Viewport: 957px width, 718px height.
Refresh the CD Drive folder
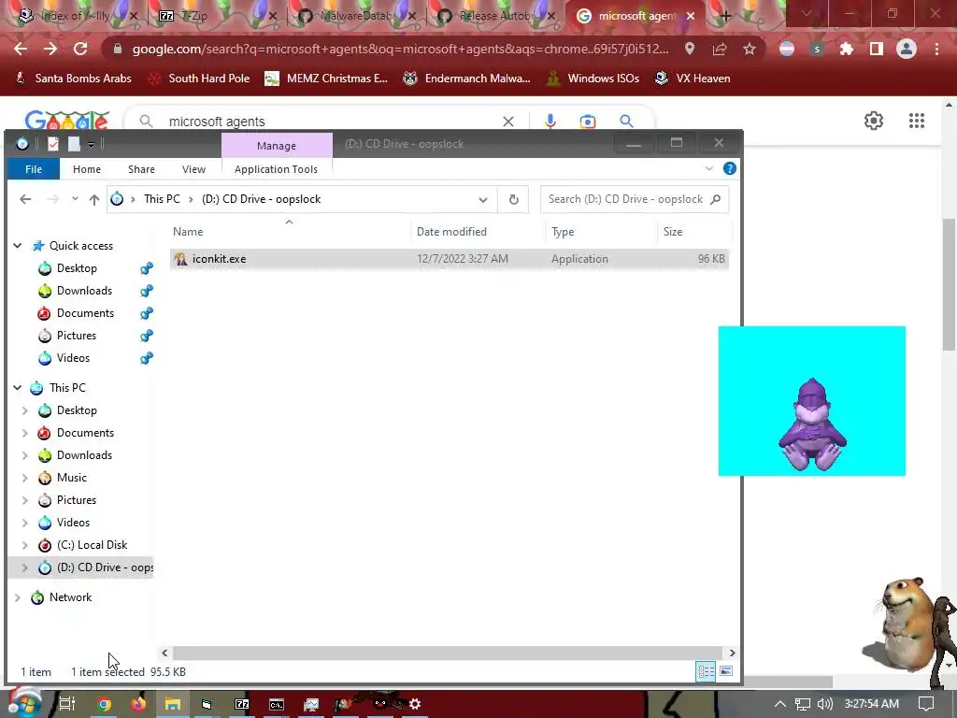pyautogui.click(x=514, y=200)
